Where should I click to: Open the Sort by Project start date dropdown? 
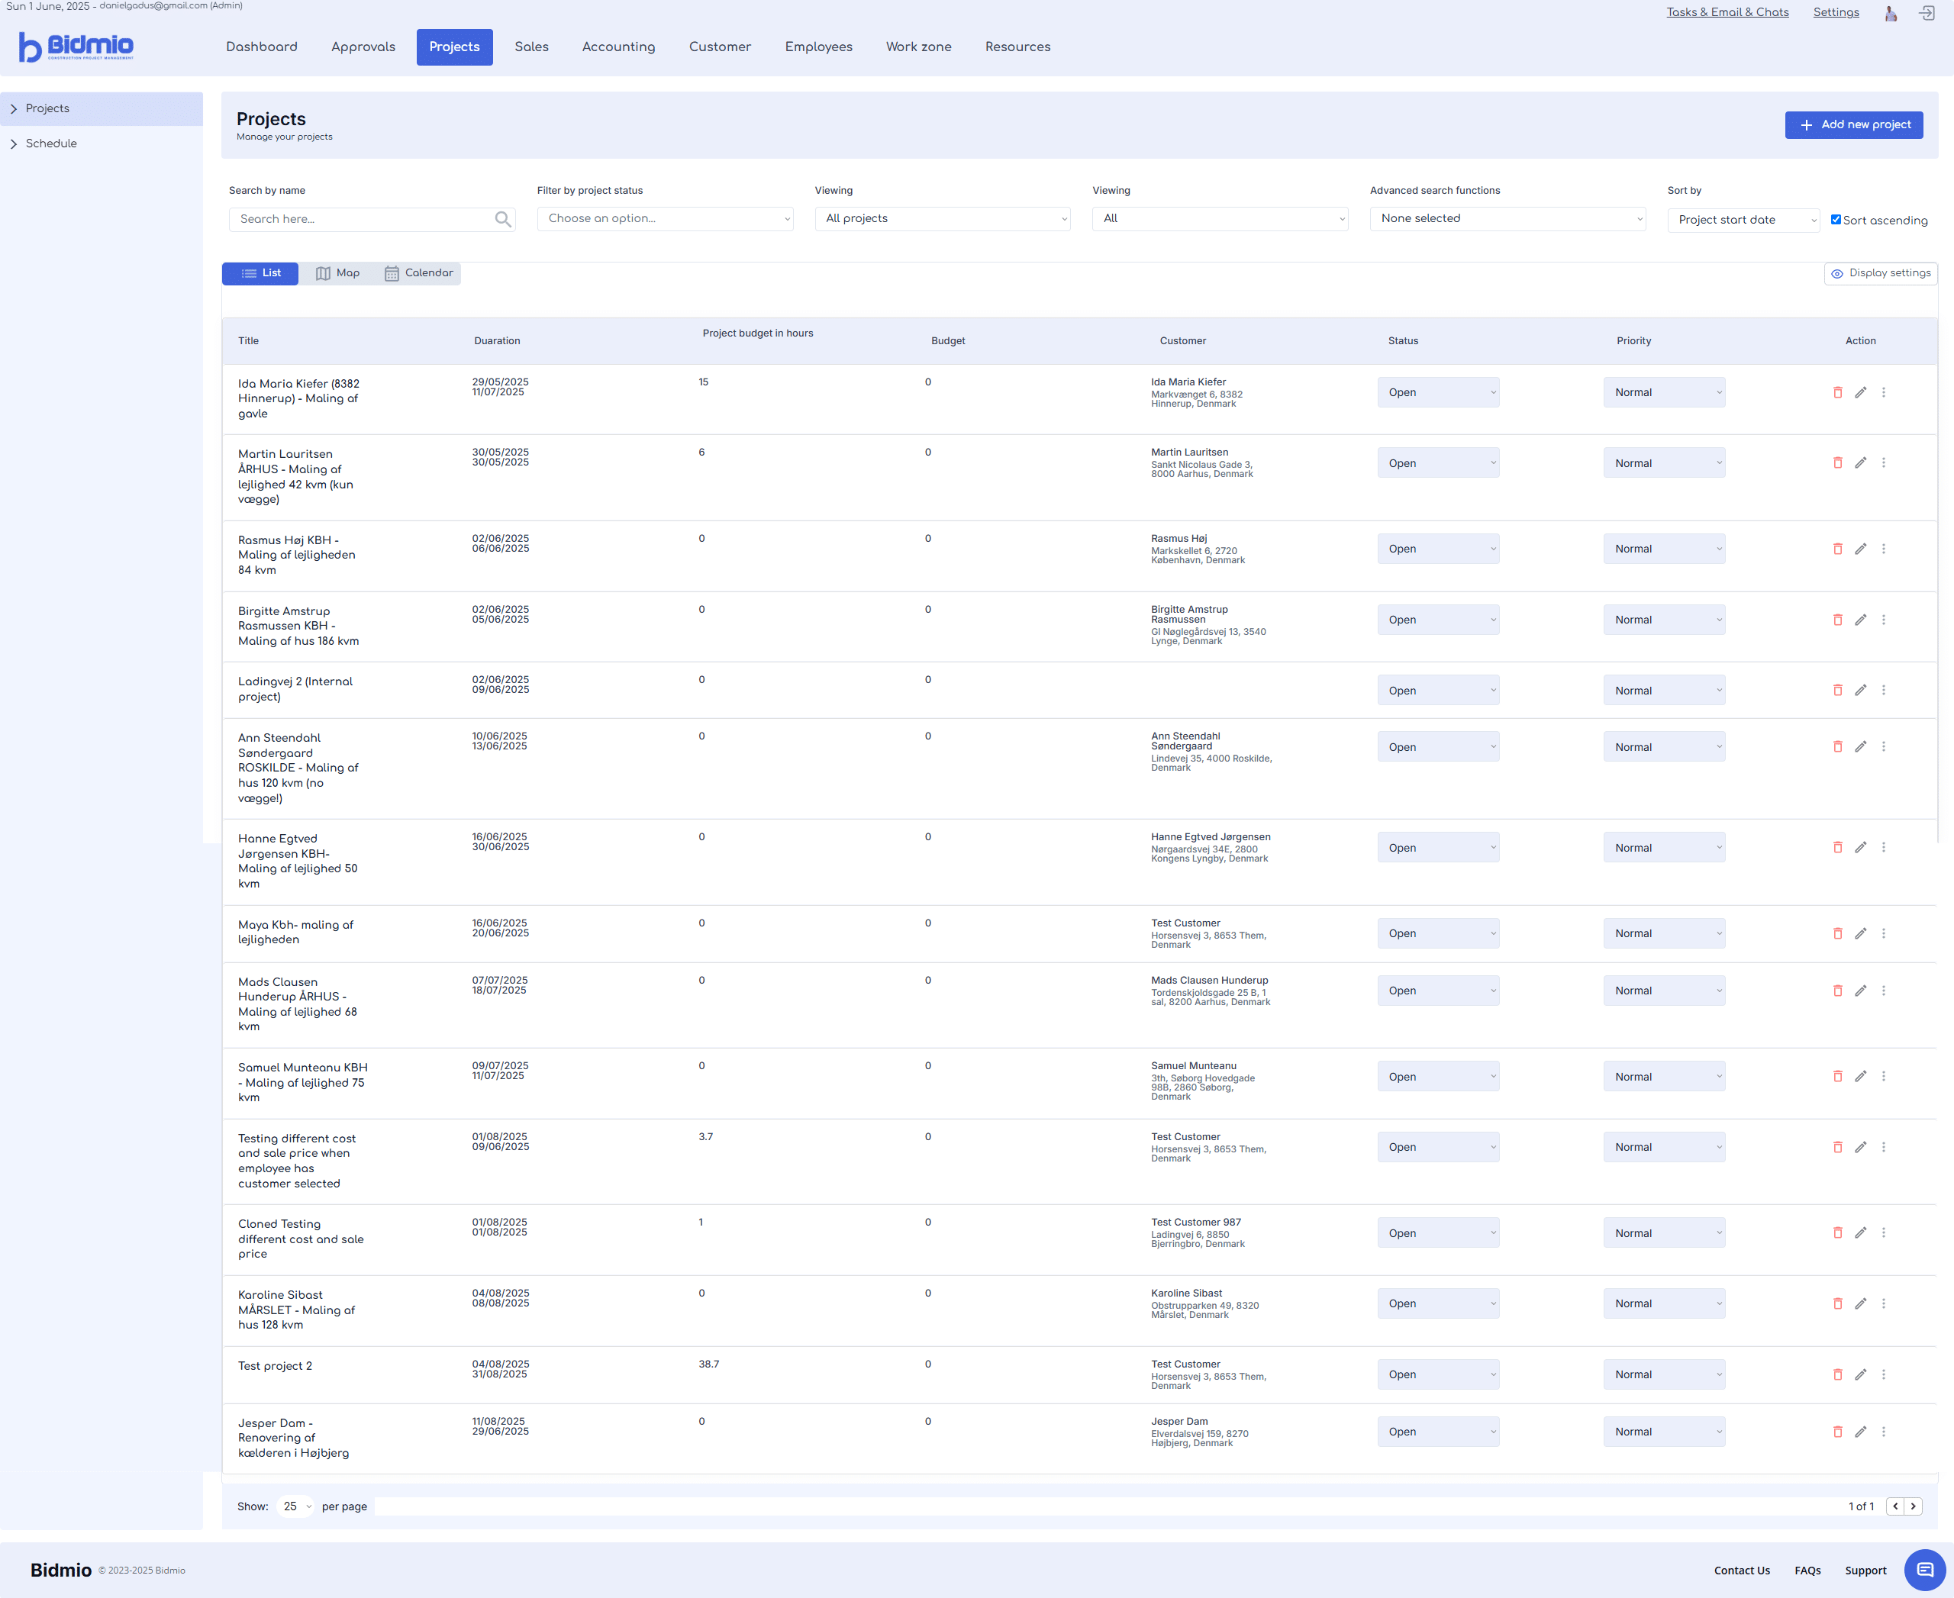point(1743,220)
